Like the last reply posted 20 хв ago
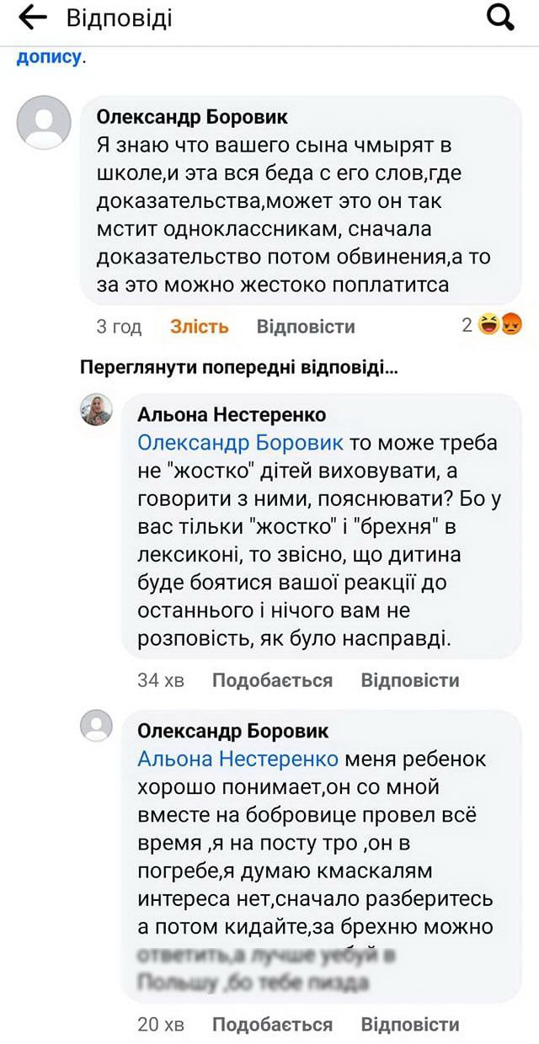Screen dimensions: 539x1044 (x=272, y=1025)
